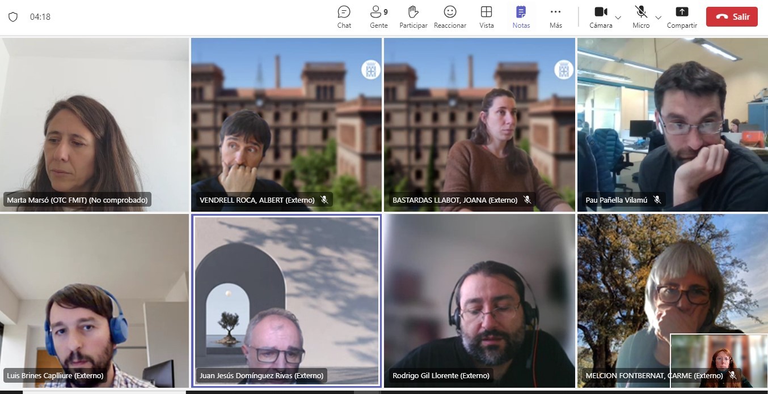Image resolution: width=768 pixels, height=394 pixels.
Task: Click the shield security icon
Action: pos(13,17)
